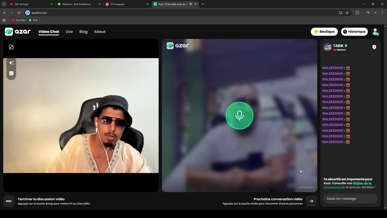Click 'Prochaine conversation vidéo' label

[278, 199]
